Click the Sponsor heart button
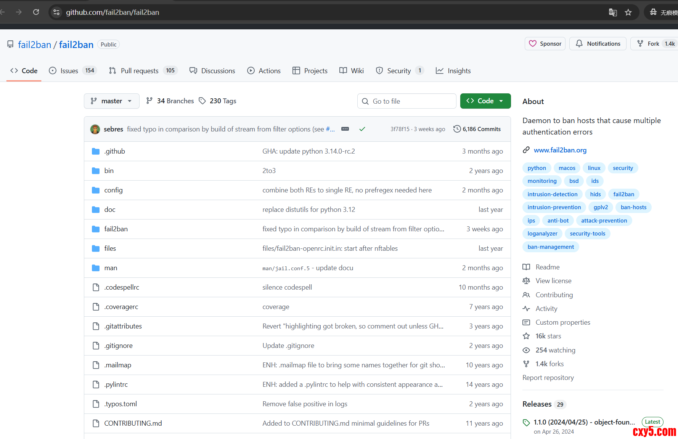The width and height of the screenshot is (678, 439). coord(545,44)
